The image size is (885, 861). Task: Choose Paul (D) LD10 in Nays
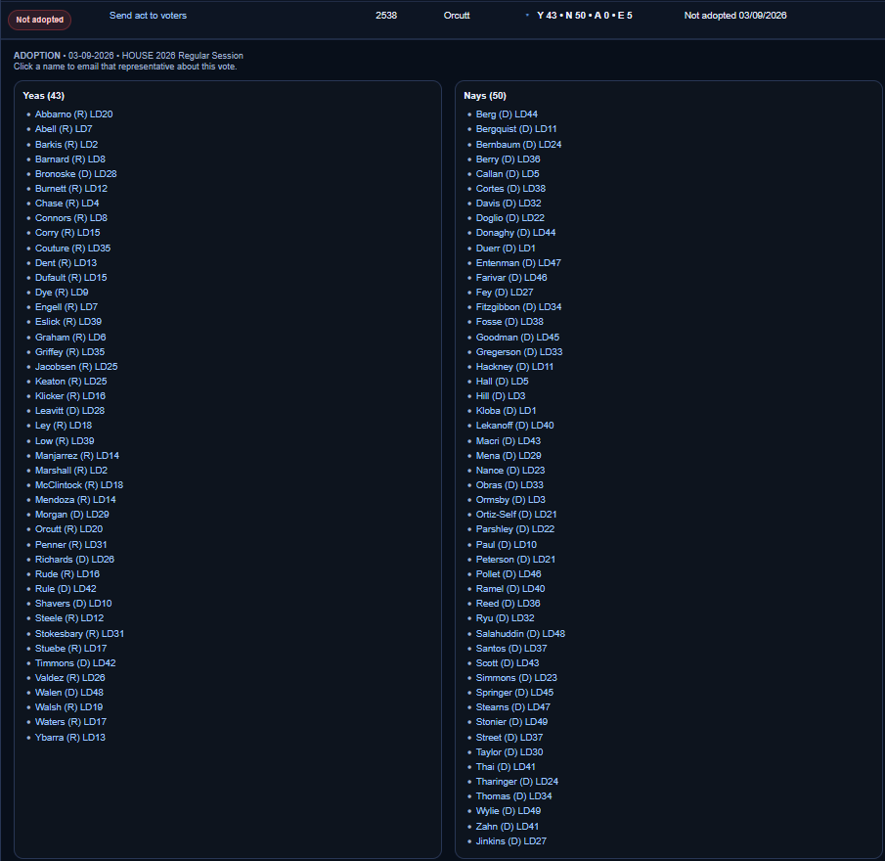[x=507, y=545]
